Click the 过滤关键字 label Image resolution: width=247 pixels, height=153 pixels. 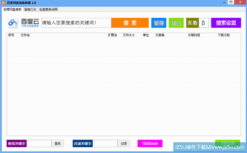pyautogui.click(x=83, y=144)
